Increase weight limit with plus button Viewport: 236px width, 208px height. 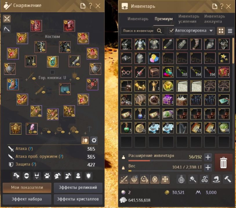[208, 168]
